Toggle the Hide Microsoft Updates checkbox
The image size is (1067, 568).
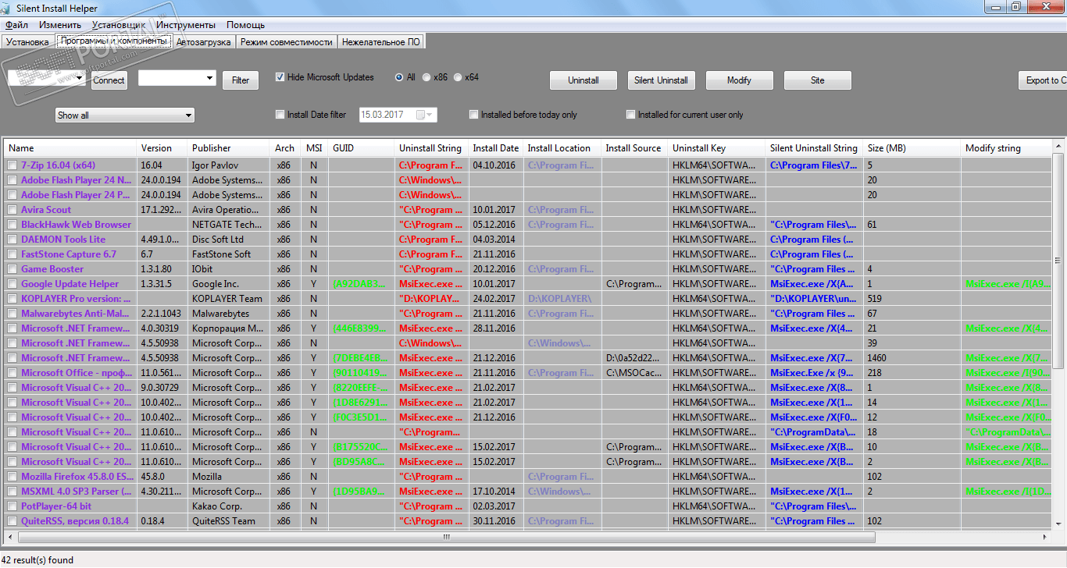tap(280, 77)
